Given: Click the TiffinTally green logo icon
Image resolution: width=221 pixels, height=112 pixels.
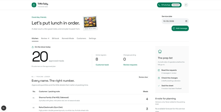Looking at the screenshot, I should pyautogui.click(x=34, y=5).
